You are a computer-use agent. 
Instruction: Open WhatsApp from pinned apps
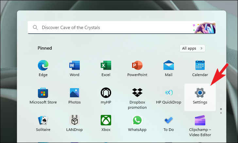click(x=137, y=120)
